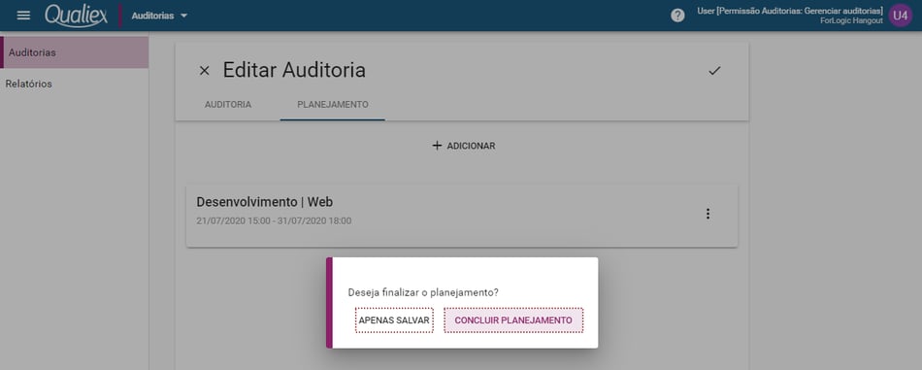The width and height of the screenshot is (922, 370).
Task: Open the three-dot menu for Desenvolvimento | Web
Action: (x=708, y=214)
